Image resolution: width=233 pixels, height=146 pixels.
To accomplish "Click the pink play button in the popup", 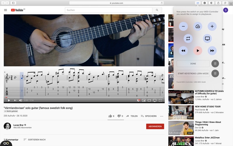I will pos(198,51).
